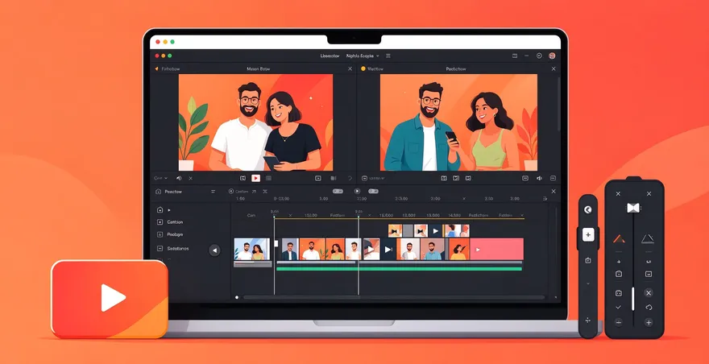Open the dropdown next to the project title

pyautogui.click(x=377, y=56)
